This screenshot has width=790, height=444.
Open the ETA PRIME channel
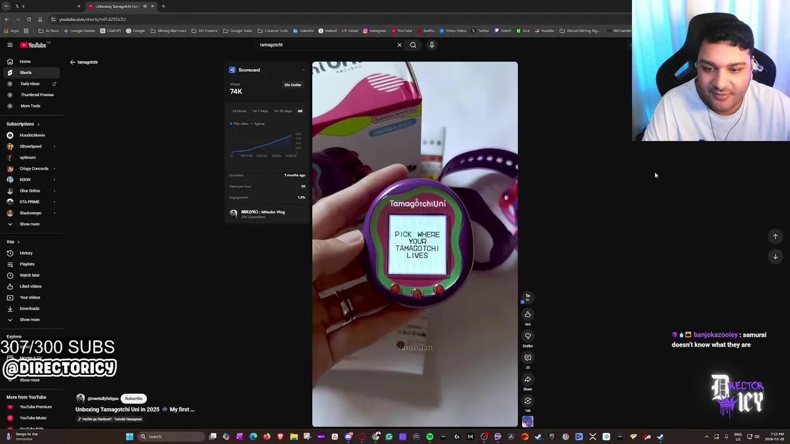[x=31, y=202]
